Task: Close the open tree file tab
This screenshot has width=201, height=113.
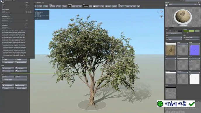Action: point(43,2)
